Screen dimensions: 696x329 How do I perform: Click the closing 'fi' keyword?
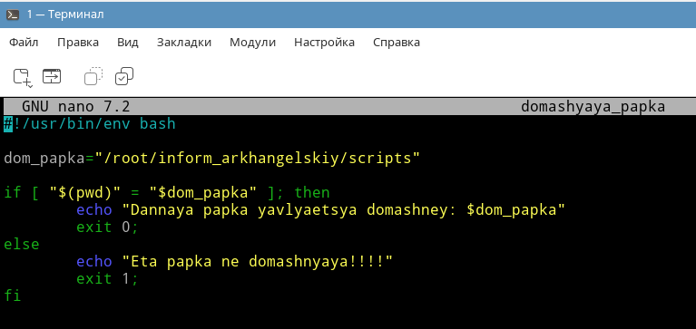[x=13, y=296]
